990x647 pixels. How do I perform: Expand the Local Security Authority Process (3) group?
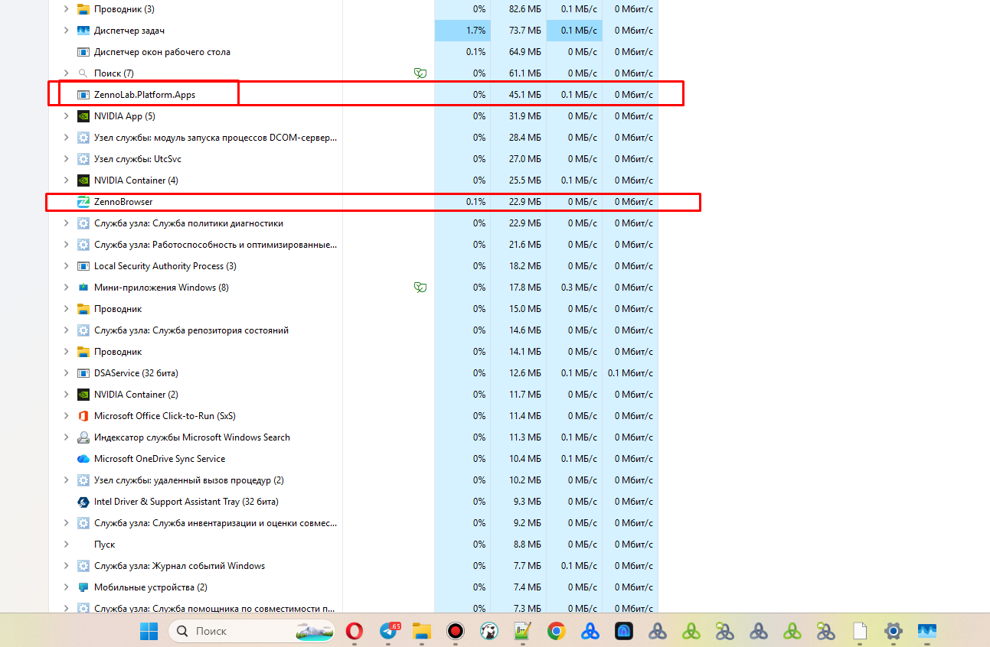(66, 266)
